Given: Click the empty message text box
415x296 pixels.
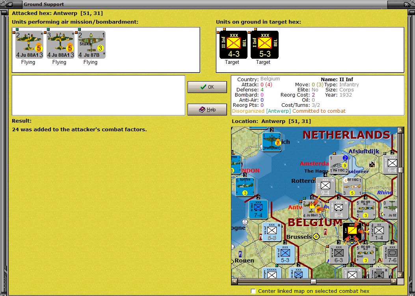Looking at the screenshot, I should pyautogui.click(x=99, y=95).
